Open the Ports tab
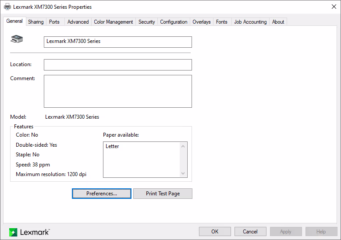 [x=54, y=22]
